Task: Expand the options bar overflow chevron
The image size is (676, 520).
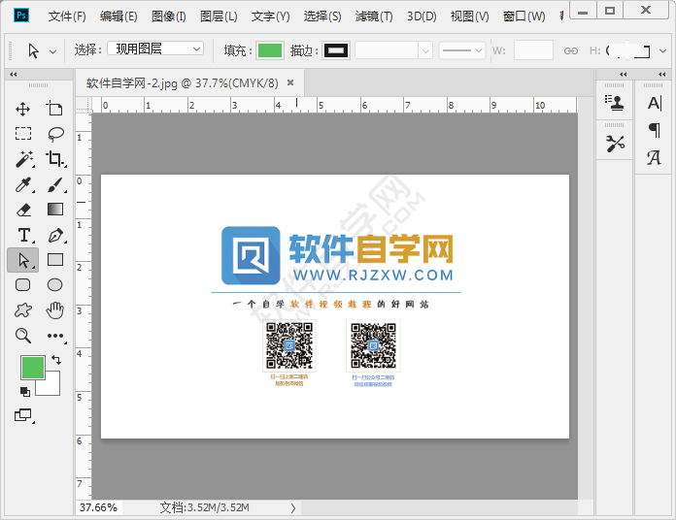Action: pos(662,50)
